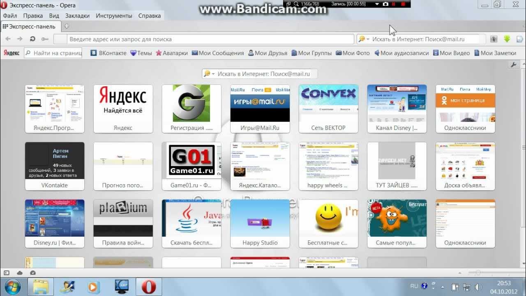Open Windows Media Player from the taskbar
The width and height of the screenshot is (526, 296).
tap(93, 287)
